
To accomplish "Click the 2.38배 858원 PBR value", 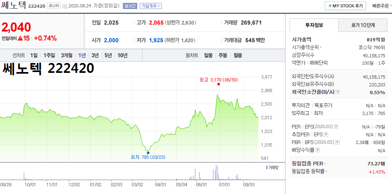I will tap(371, 142).
